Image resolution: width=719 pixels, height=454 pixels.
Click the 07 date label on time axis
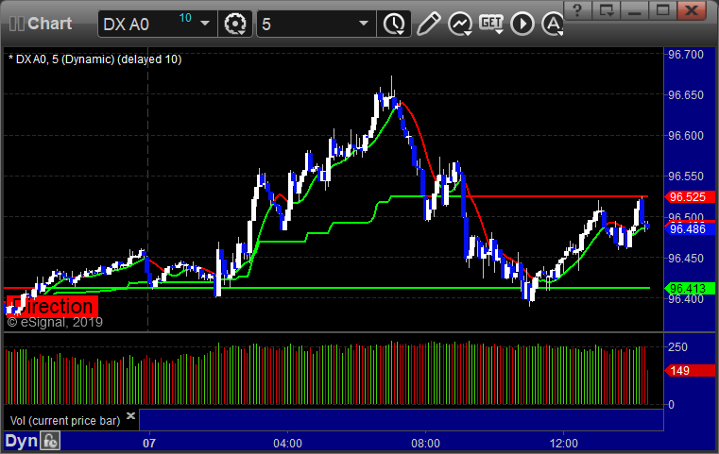pyautogui.click(x=149, y=444)
